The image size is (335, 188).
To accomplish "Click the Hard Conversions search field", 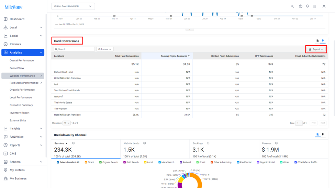I will click(74, 49).
